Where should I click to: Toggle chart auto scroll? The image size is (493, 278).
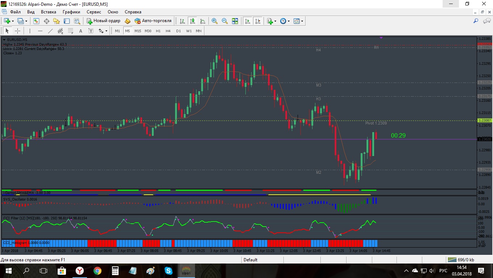coord(248,21)
